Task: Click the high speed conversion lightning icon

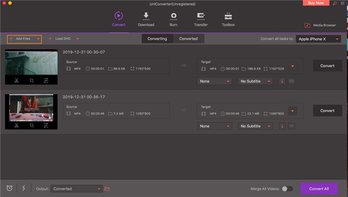Action: point(24,188)
